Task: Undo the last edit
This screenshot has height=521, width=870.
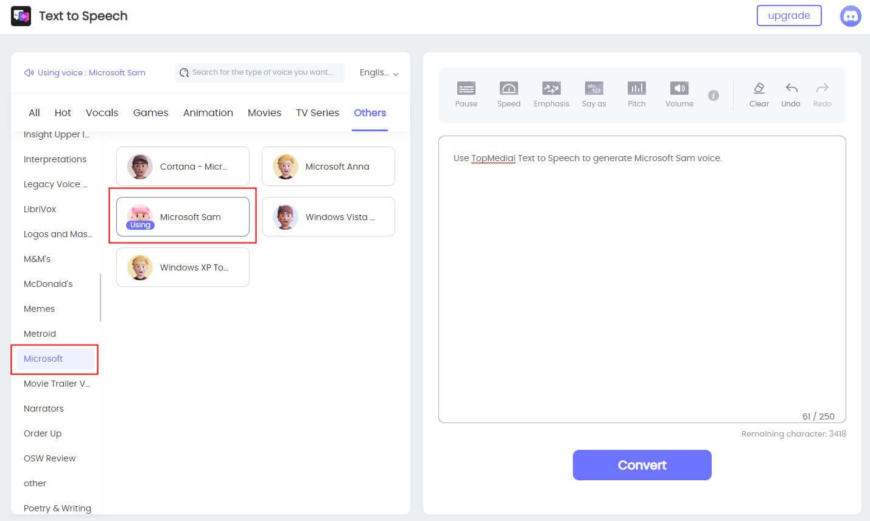Action: click(791, 94)
